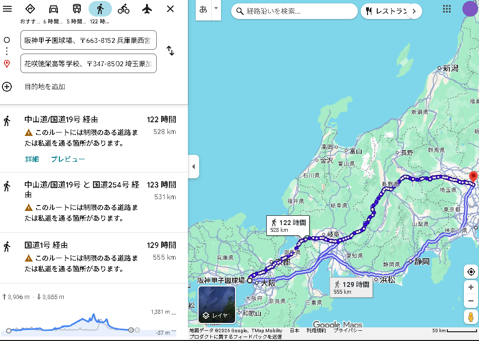
Task: Select the public transit mode
Action: [77, 9]
